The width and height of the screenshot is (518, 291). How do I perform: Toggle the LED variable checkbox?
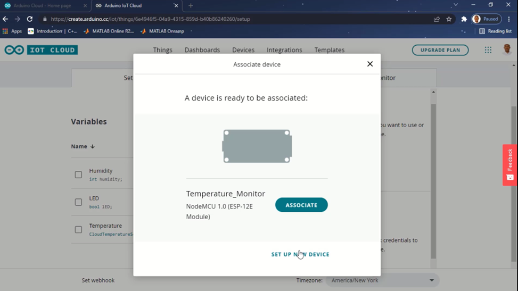pyautogui.click(x=78, y=202)
